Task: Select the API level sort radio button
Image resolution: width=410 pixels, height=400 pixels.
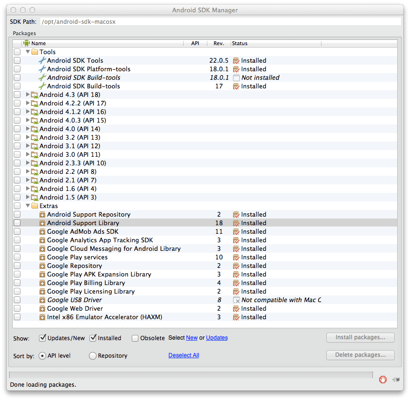Action: click(42, 356)
